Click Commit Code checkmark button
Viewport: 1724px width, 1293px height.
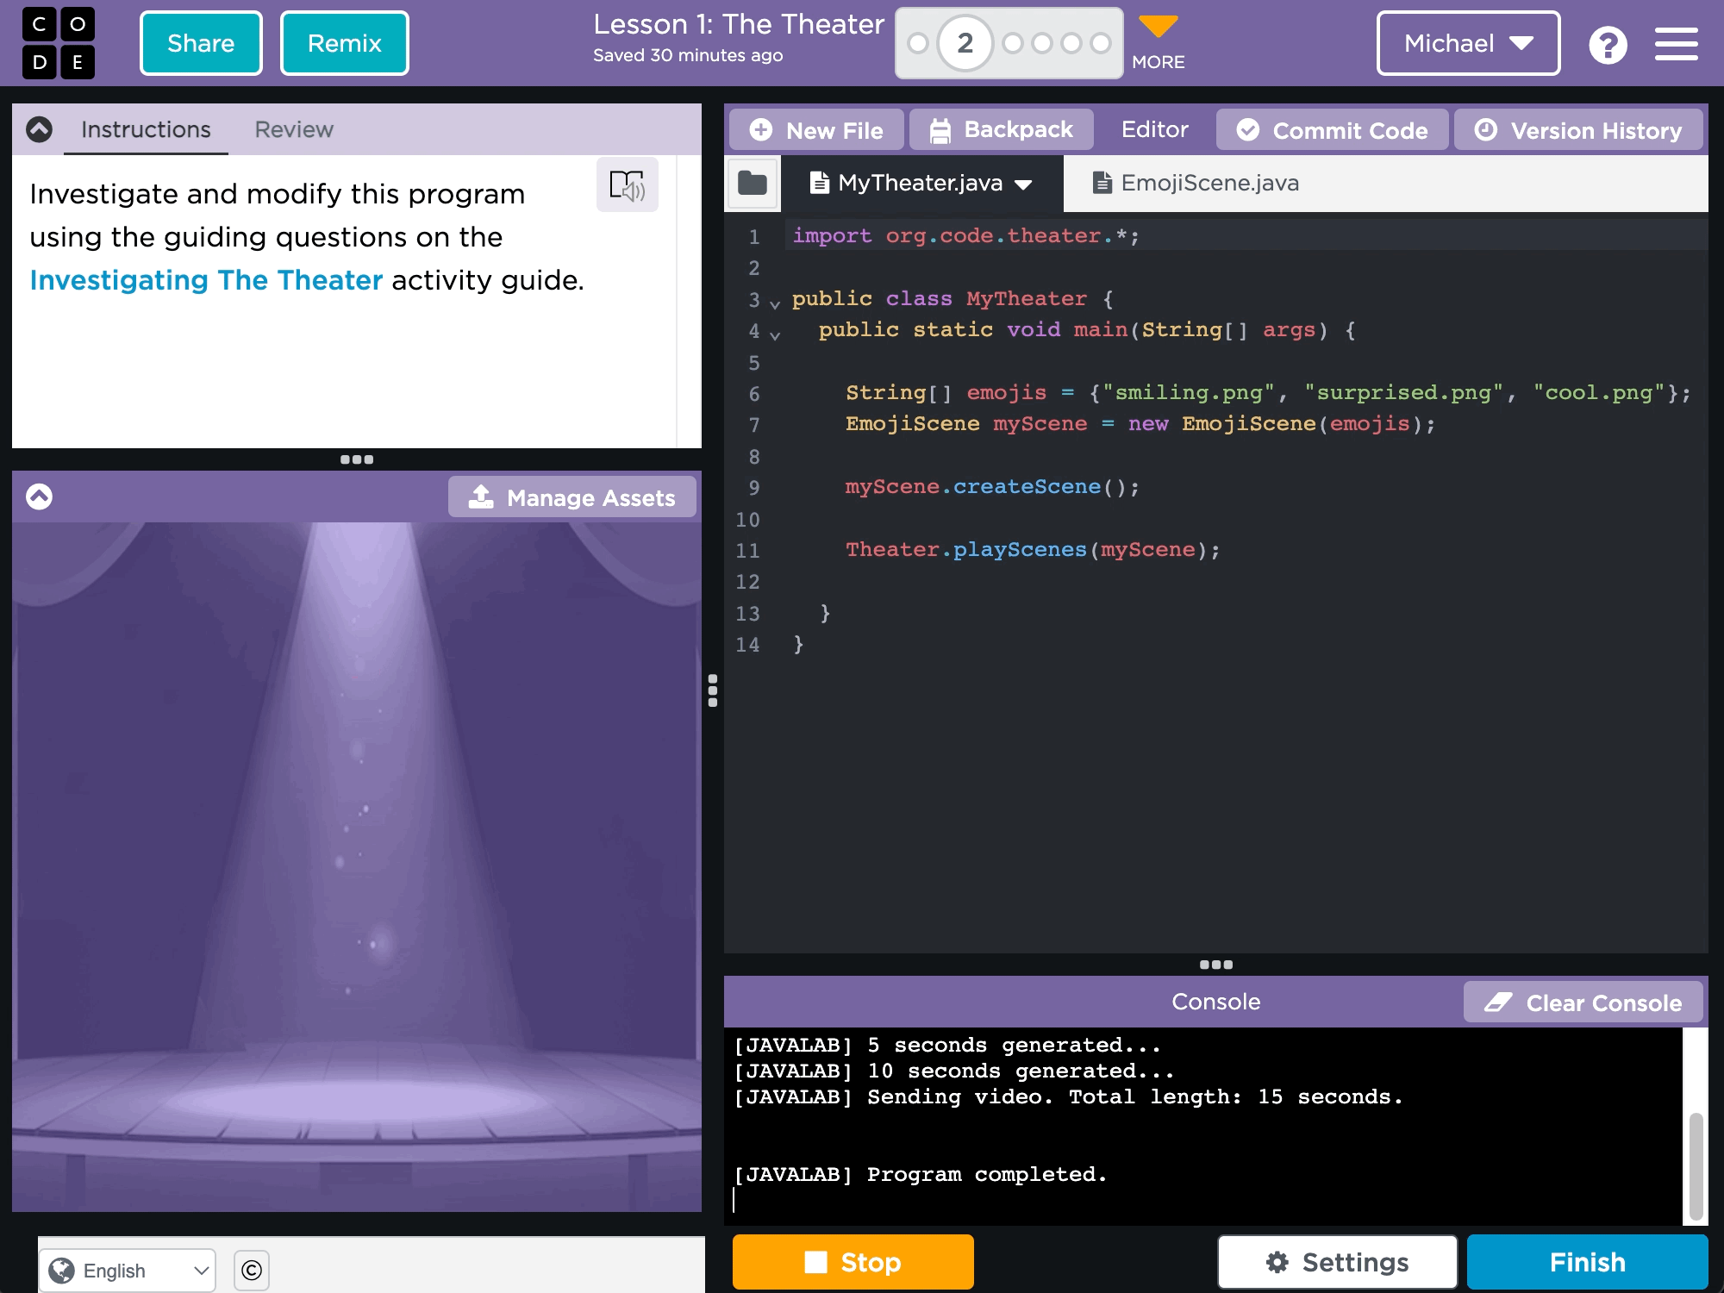(1332, 130)
